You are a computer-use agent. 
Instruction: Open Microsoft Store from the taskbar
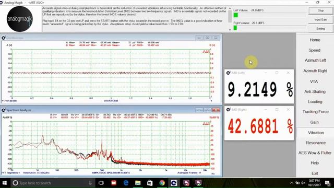[x=150, y=183]
